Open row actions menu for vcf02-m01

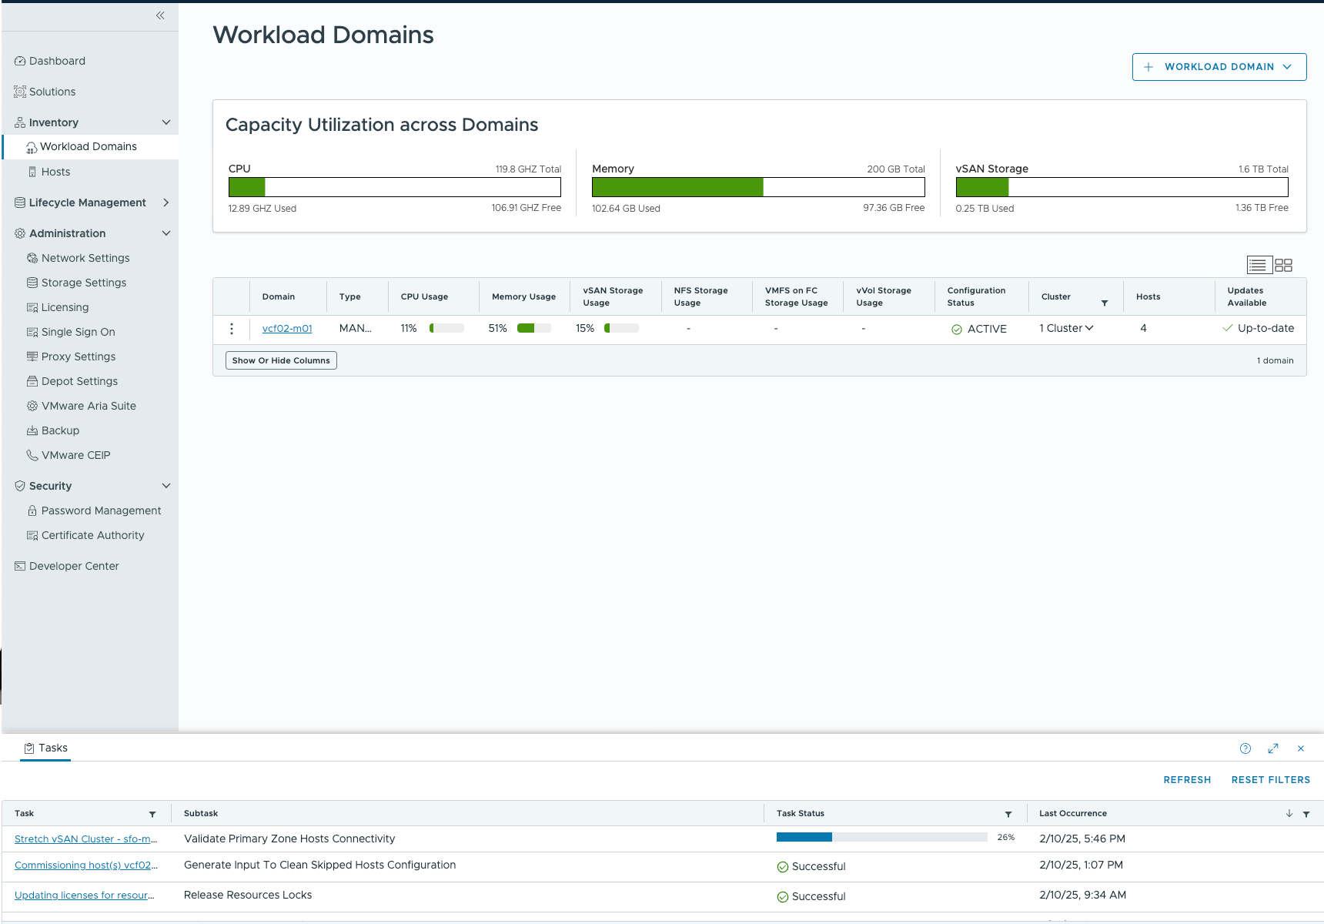(232, 329)
